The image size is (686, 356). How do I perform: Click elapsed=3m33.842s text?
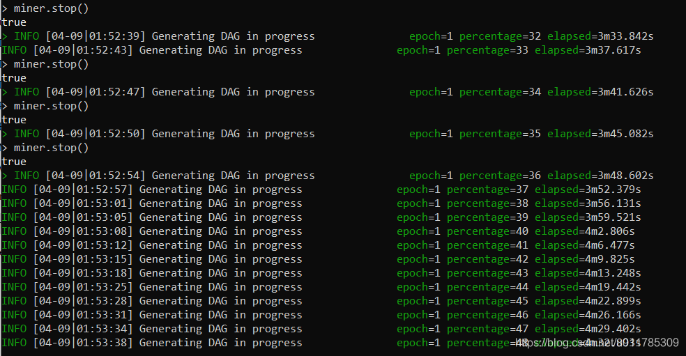(600, 36)
